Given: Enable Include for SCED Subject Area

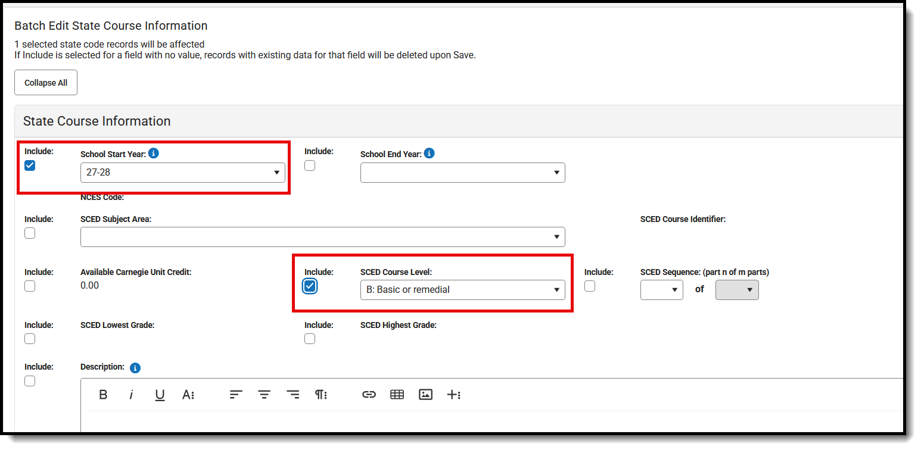Looking at the screenshot, I should click(x=30, y=233).
